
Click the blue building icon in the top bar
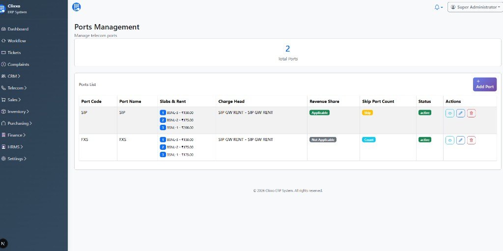point(76,7)
